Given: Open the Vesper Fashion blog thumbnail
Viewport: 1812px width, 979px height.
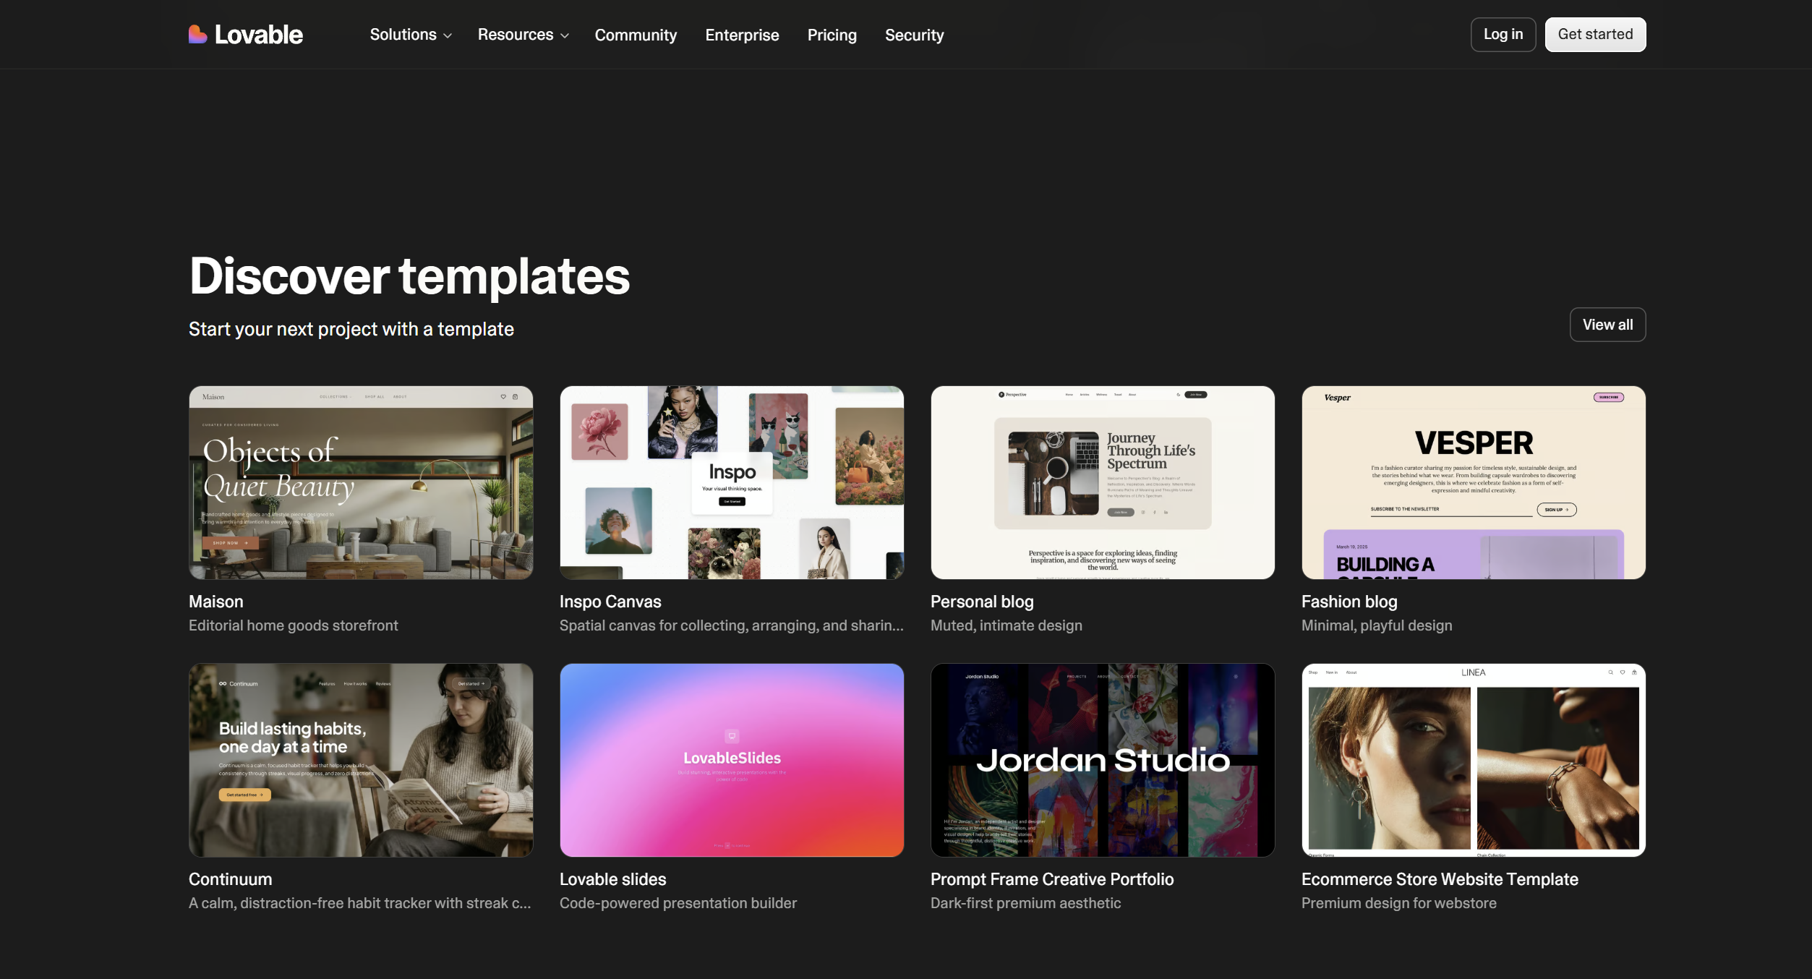Looking at the screenshot, I should (x=1474, y=482).
